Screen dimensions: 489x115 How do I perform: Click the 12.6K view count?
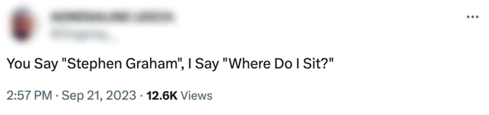click(162, 95)
